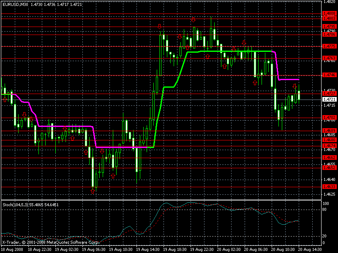This screenshot has width=338, height=253.
Task: Select the Stoch(104,5,3) indicator label
Action: 15,205
